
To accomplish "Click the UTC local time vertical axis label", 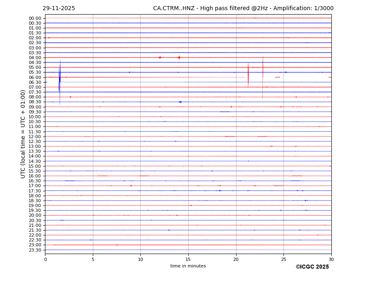I will 23,134.
